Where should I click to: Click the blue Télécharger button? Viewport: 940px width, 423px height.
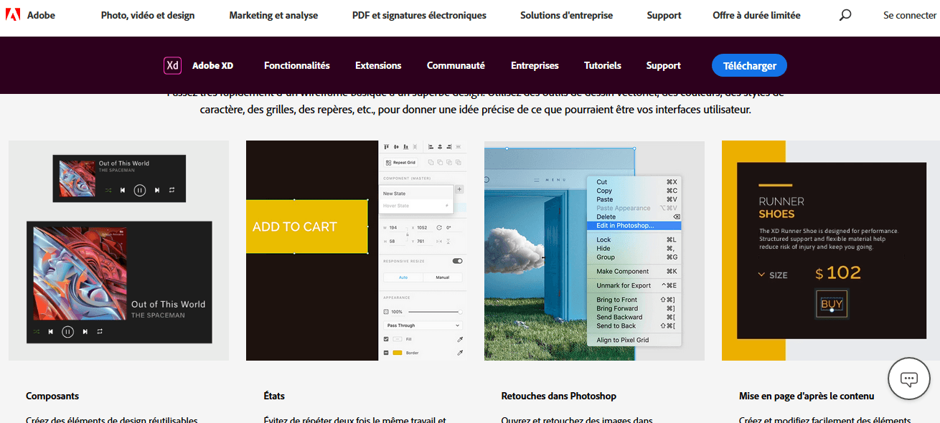749,65
